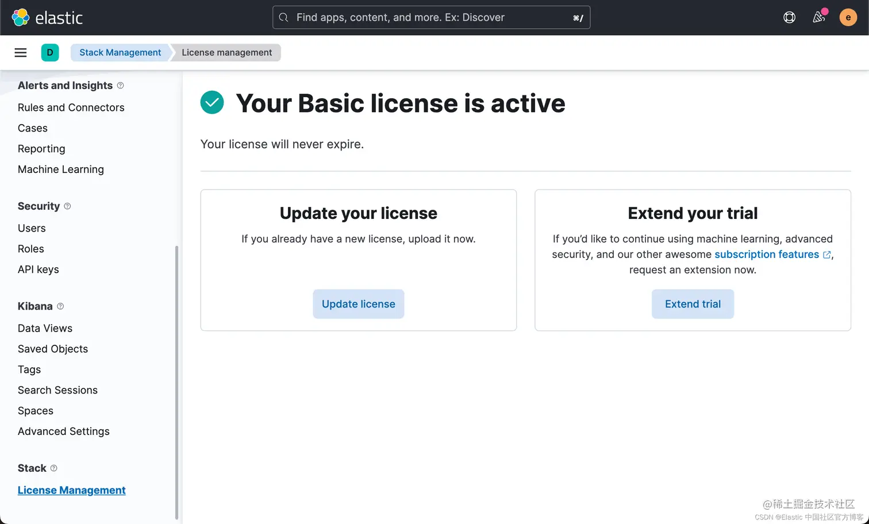This screenshot has width=869, height=524.
Task: Open Rules and Connectors
Action: coord(71,107)
